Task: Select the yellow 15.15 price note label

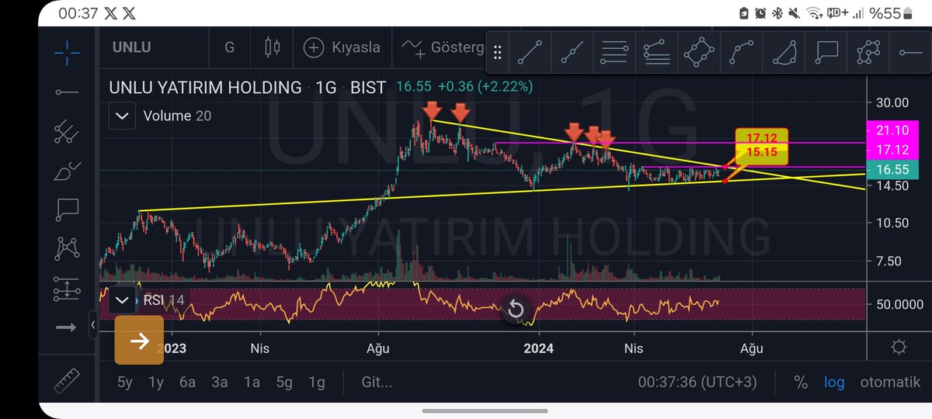Action: [x=762, y=153]
